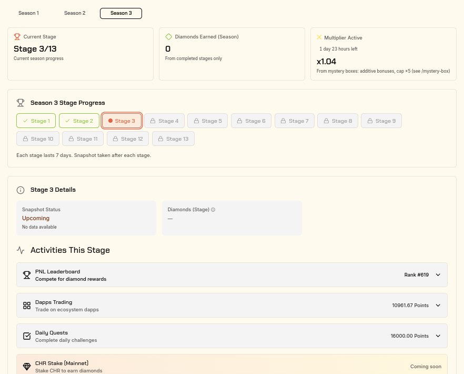Expand the PNL Leaderboard chevron
Viewport: 464px width, 374px height.
tap(438, 275)
